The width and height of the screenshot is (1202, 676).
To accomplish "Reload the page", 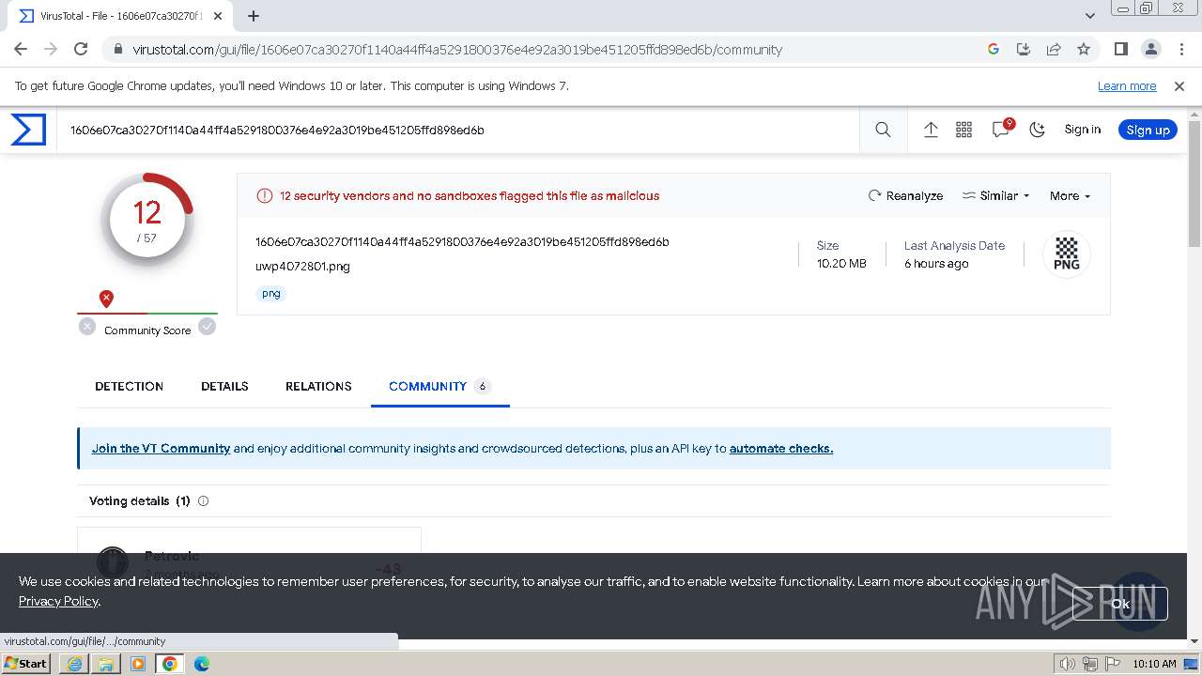I will 81,50.
